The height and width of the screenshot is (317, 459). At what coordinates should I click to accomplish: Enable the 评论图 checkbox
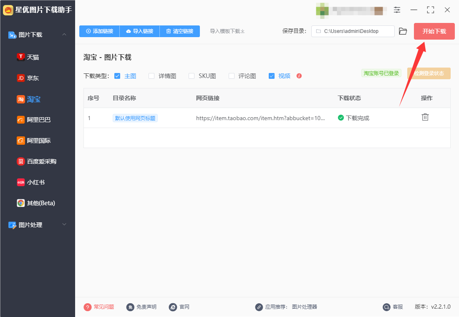[232, 76]
